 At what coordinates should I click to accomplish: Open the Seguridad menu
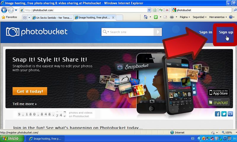(199, 17)
